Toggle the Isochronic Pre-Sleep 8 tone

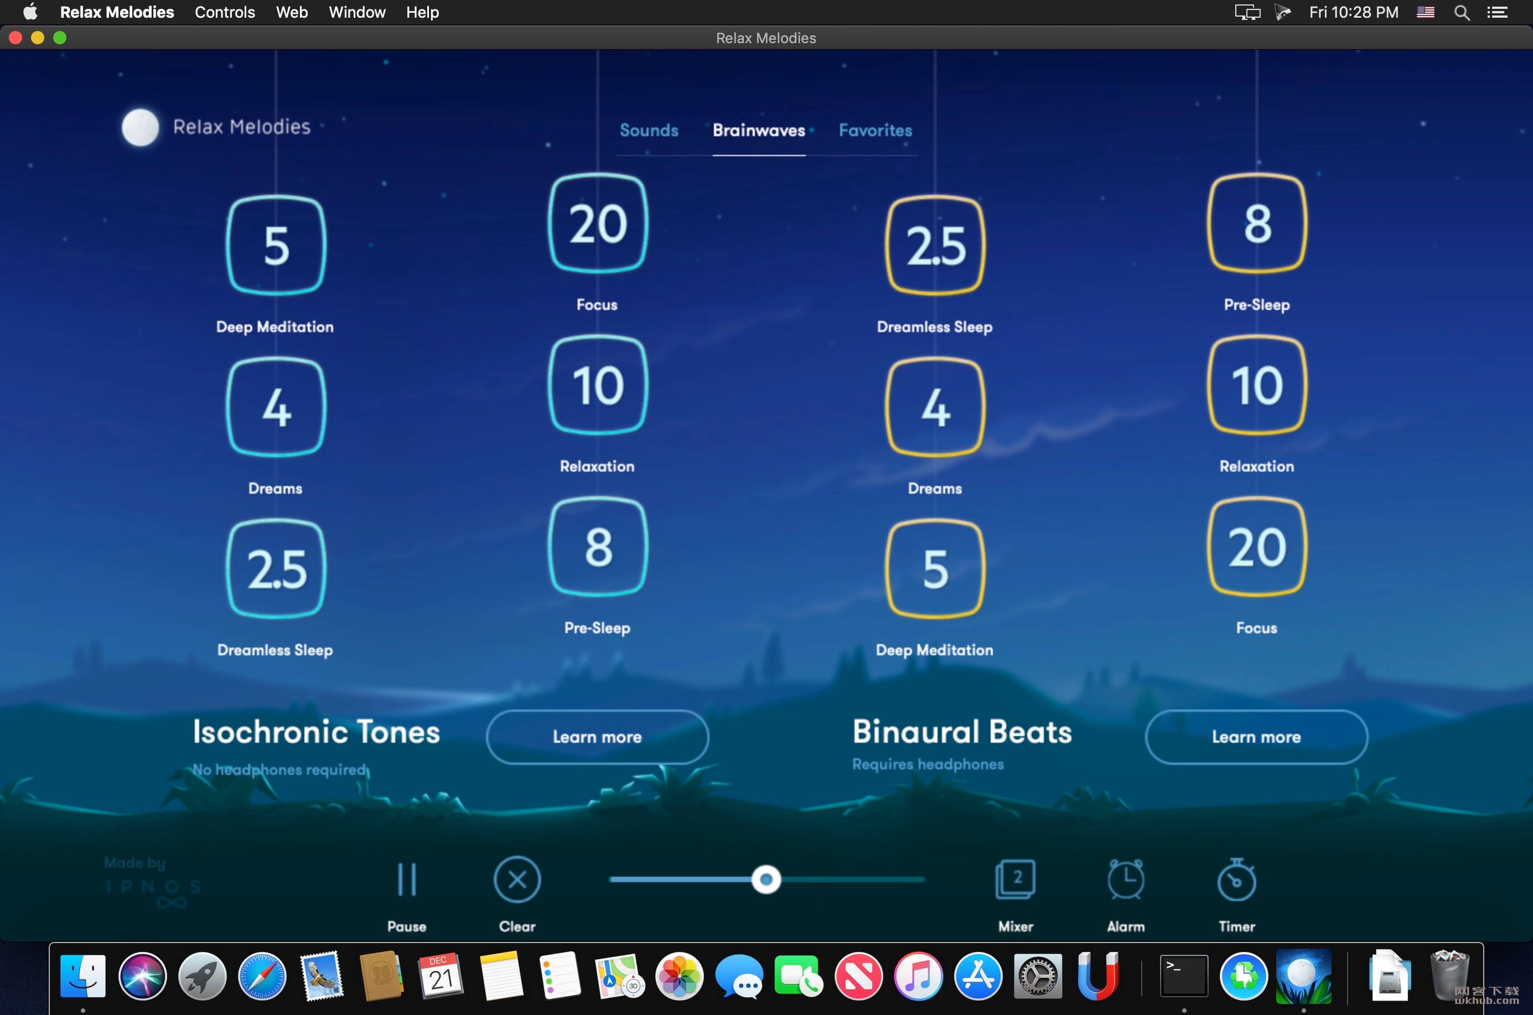(x=598, y=547)
